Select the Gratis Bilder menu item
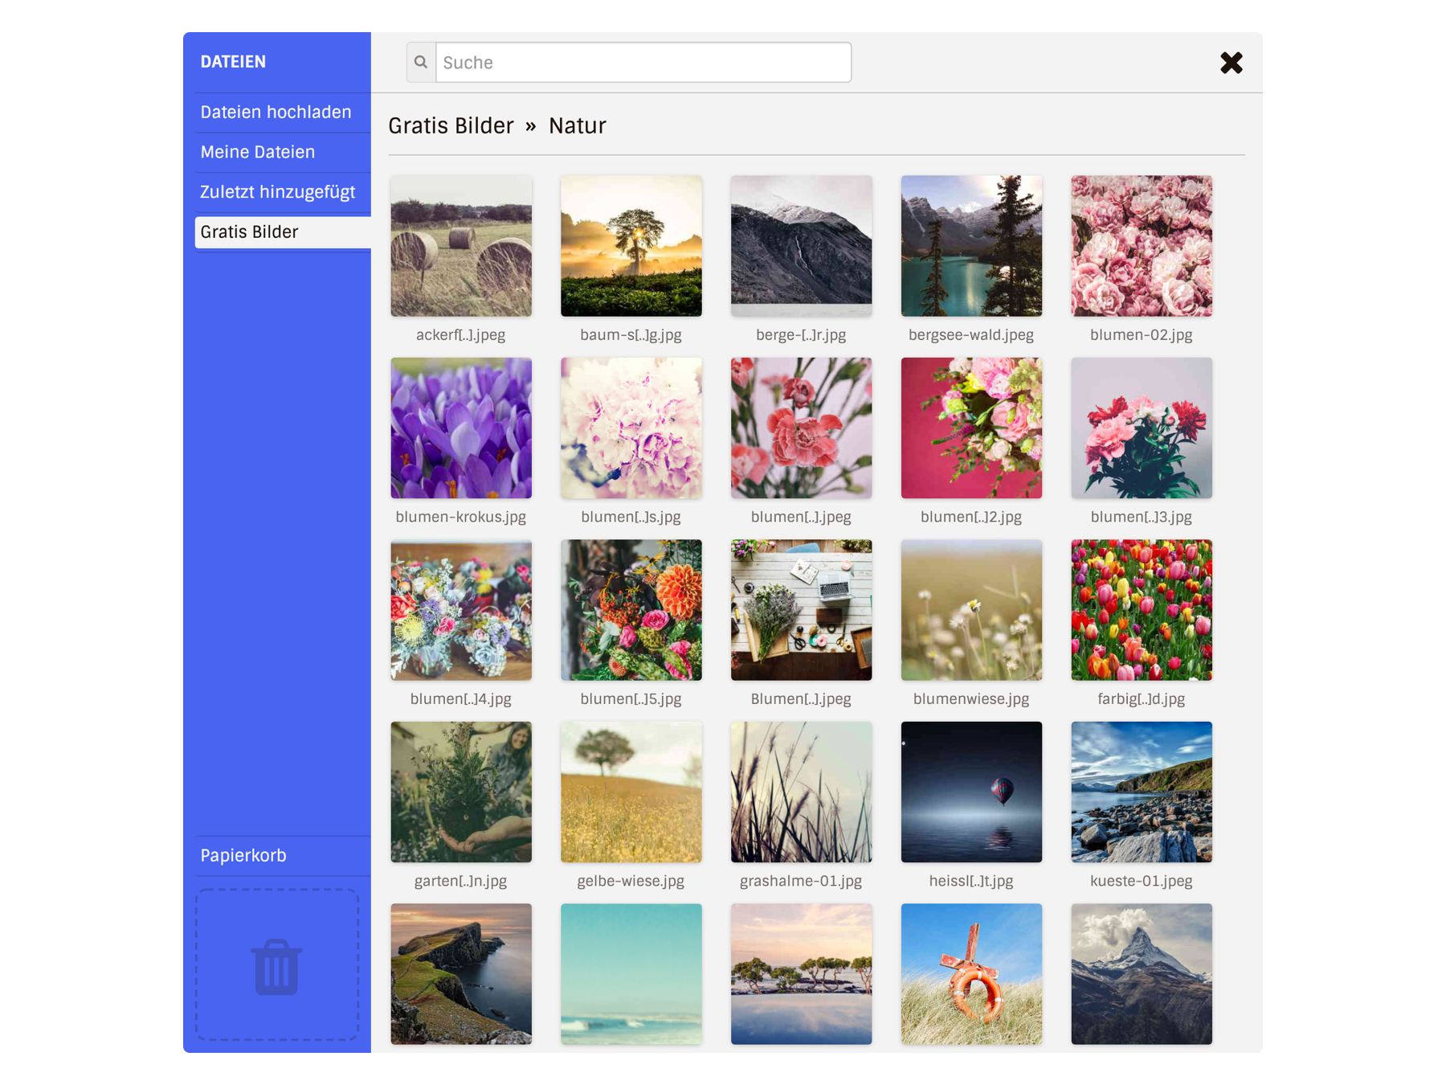 click(249, 232)
